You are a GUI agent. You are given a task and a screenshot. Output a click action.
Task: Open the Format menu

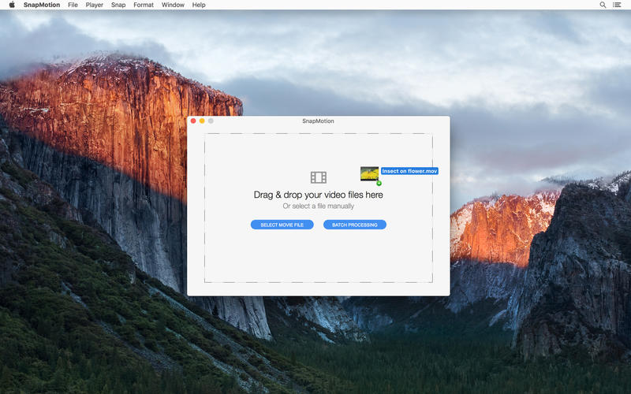pos(144,5)
